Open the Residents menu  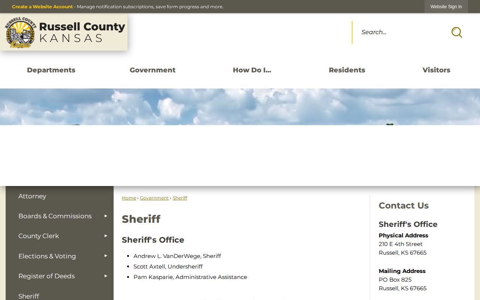click(347, 70)
